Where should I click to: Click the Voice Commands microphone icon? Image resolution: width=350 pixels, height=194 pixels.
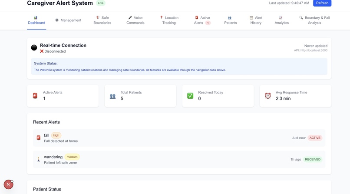point(130,17)
